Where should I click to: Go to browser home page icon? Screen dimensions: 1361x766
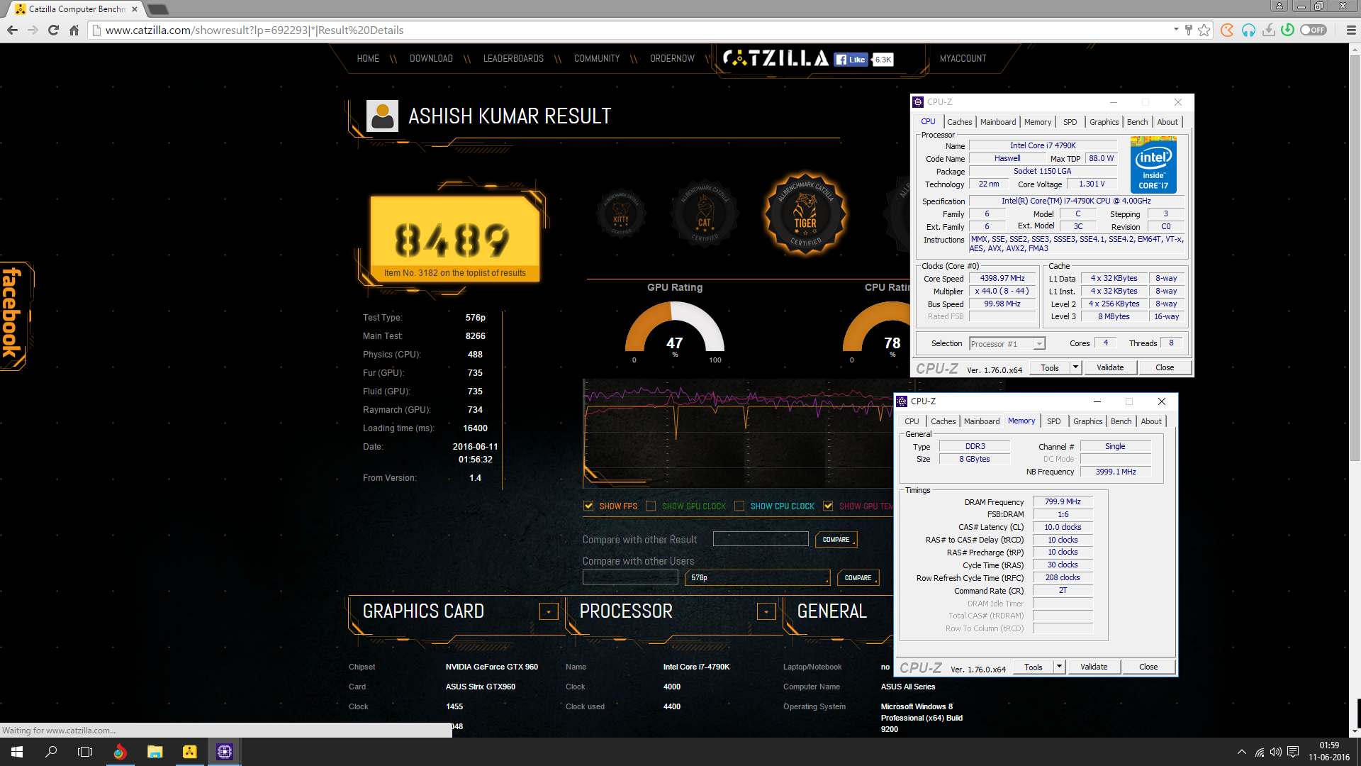point(74,30)
